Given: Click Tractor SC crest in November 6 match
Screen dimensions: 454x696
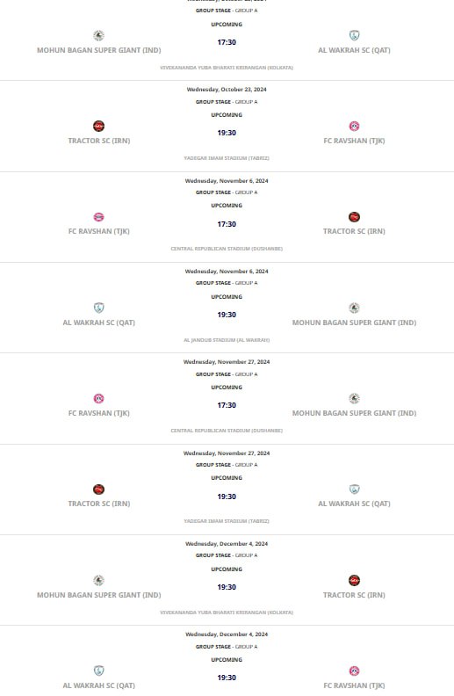Looking at the screenshot, I should click(354, 217).
